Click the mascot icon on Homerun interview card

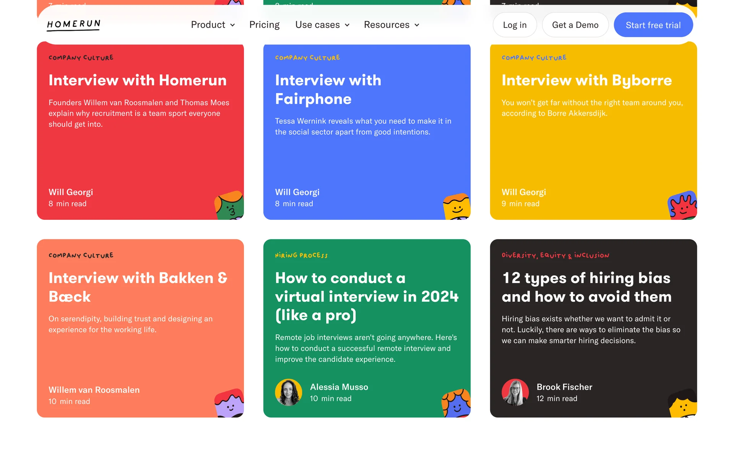[x=229, y=206]
